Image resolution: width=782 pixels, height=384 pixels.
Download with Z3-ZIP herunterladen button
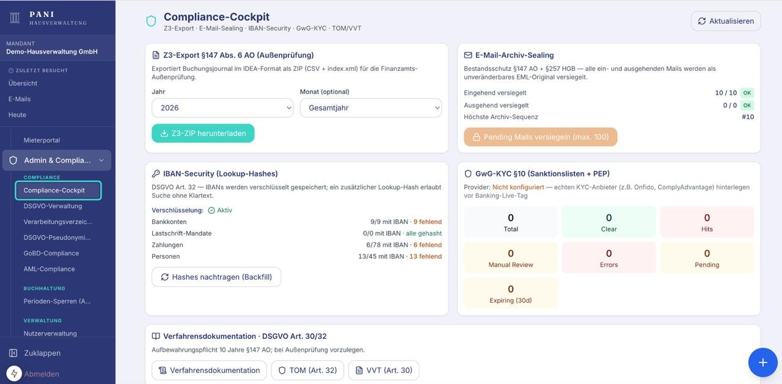click(203, 133)
